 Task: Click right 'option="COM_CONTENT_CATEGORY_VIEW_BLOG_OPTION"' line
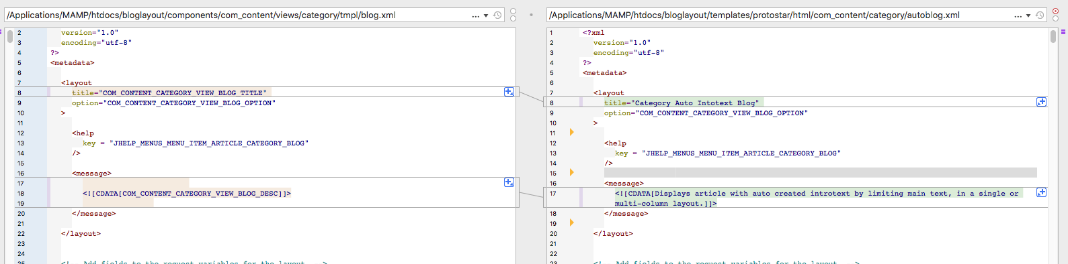706,113
